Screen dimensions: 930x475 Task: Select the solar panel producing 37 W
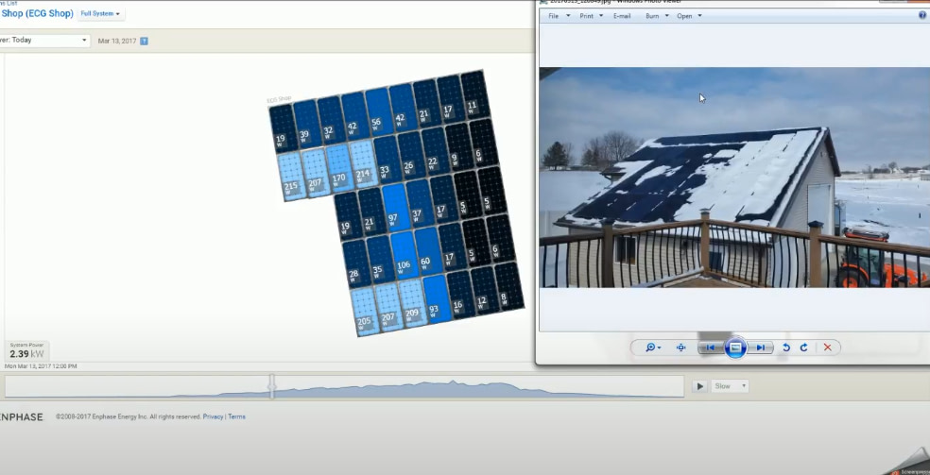(x=419, y=203)
